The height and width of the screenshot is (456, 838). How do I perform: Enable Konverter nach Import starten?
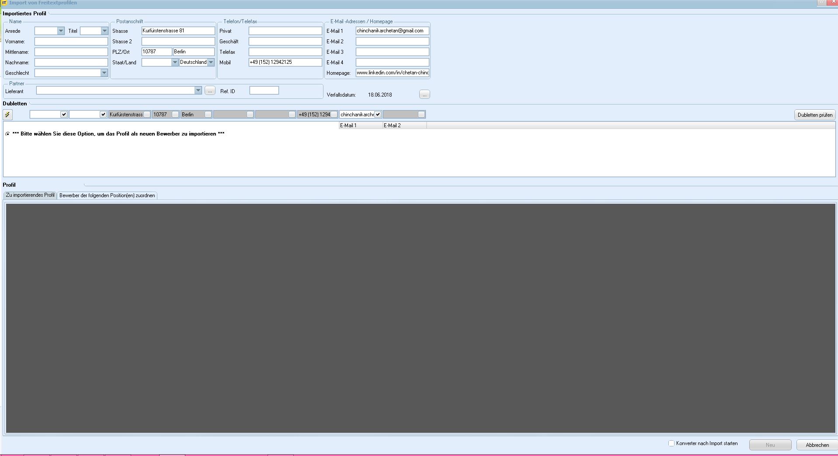click(x=671, y=443)
